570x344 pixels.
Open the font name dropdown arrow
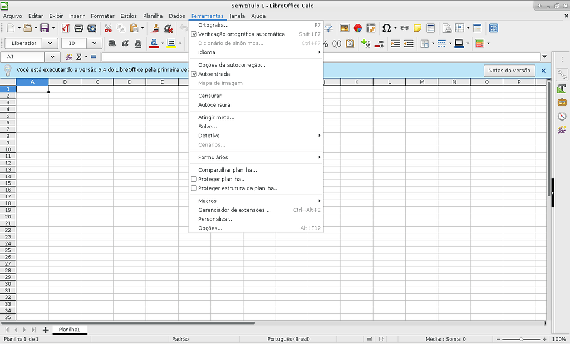pos(50,43)
